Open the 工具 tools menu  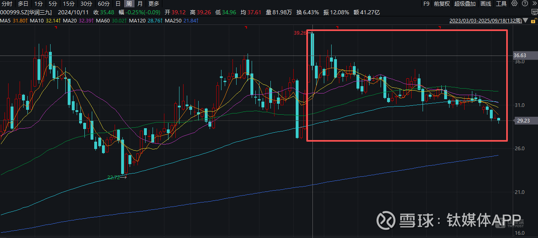click(501, 4)
